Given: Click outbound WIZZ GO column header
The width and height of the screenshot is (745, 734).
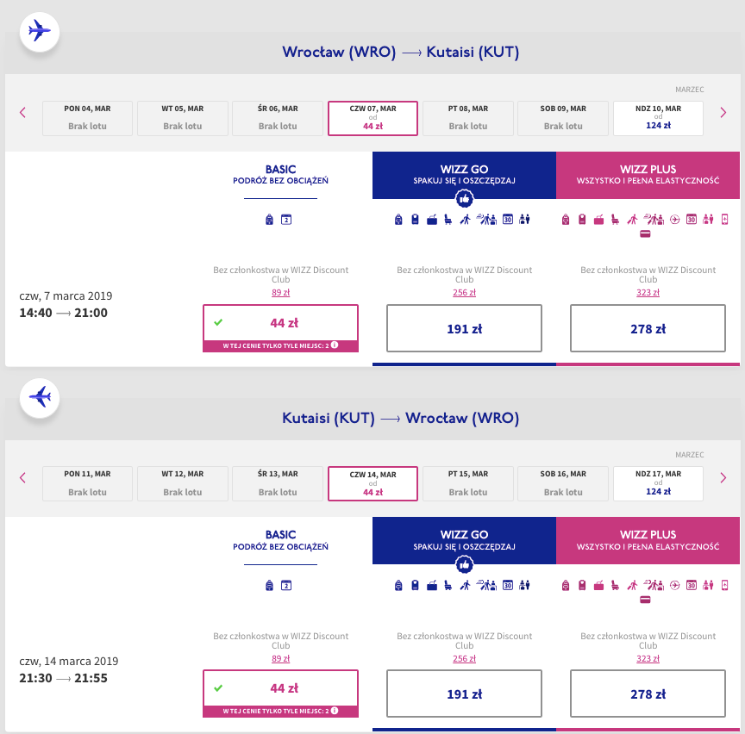Looking at the screenshot, I should (464, 175).
